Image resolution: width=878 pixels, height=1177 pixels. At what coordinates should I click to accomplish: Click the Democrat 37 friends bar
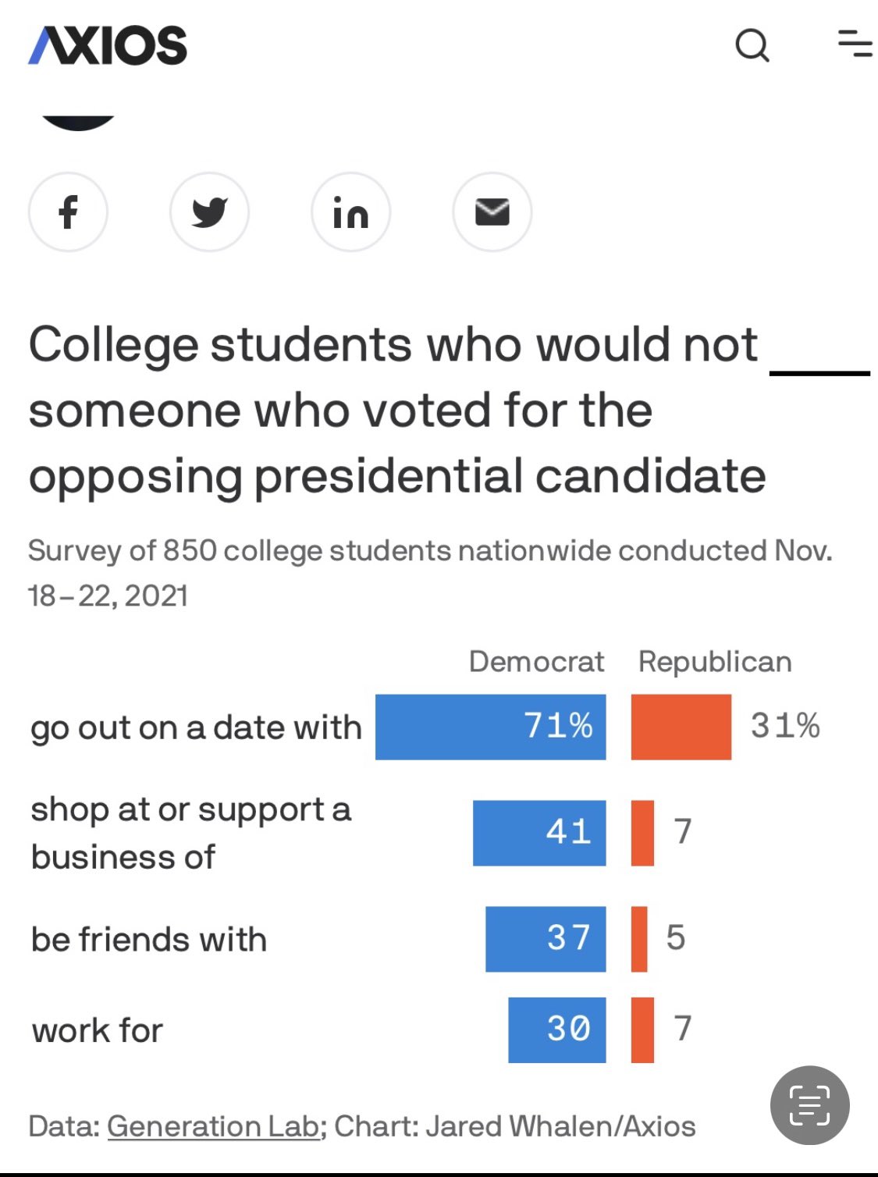tap(546, 939)
